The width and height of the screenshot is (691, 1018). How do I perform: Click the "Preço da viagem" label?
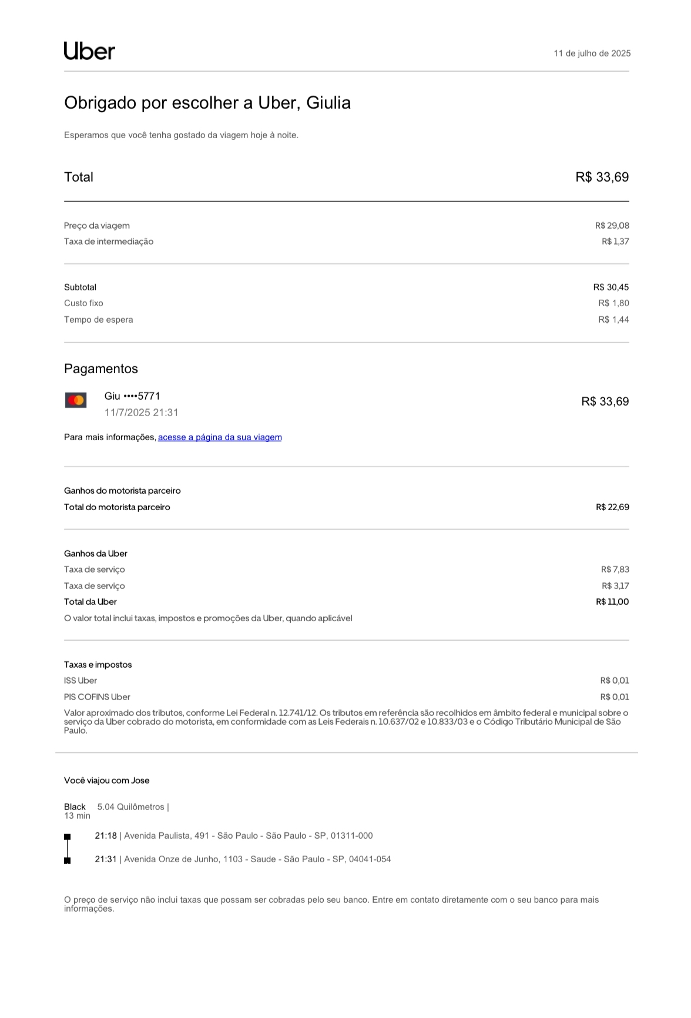(97, 226)
